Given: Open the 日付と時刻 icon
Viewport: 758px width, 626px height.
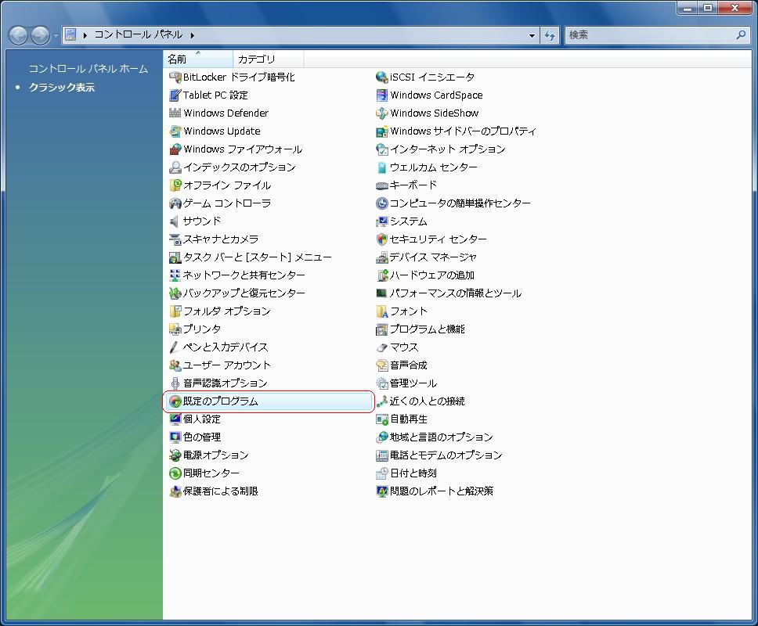Looking at the screenshot, I should 382,473.
